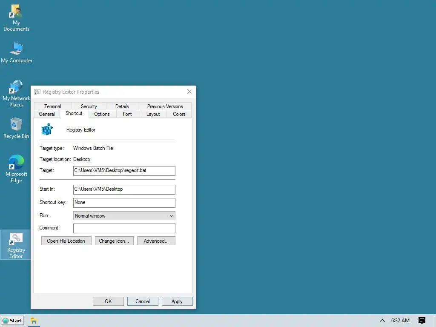Viewport: 436px width, 327px height.
Task: Click Open File Location button
Action: 66,241
